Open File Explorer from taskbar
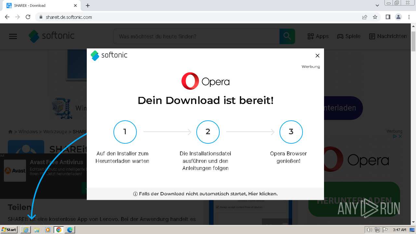 coord(37,230)
